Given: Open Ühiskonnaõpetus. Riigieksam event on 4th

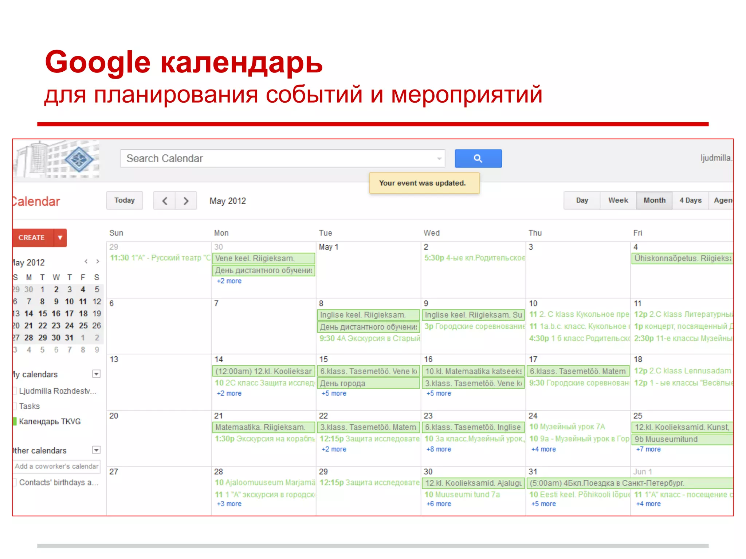Looking at the screenshot, I should (x=683, y=258).
